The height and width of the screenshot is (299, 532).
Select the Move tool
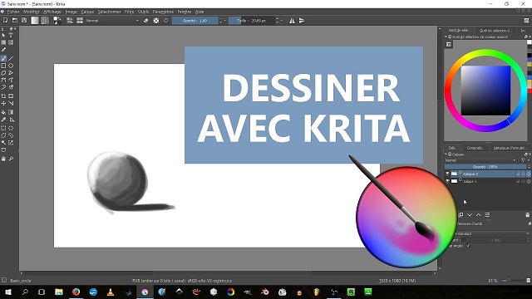point(3,103)
